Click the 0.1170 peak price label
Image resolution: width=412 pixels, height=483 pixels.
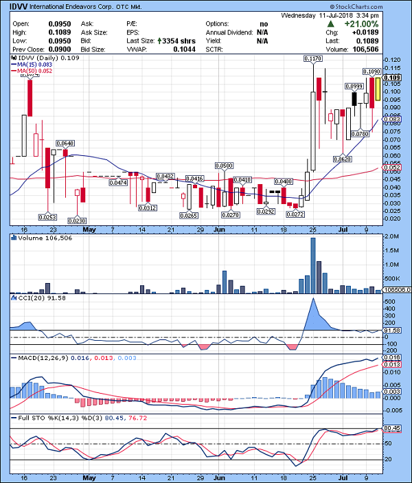click(312, 58)
